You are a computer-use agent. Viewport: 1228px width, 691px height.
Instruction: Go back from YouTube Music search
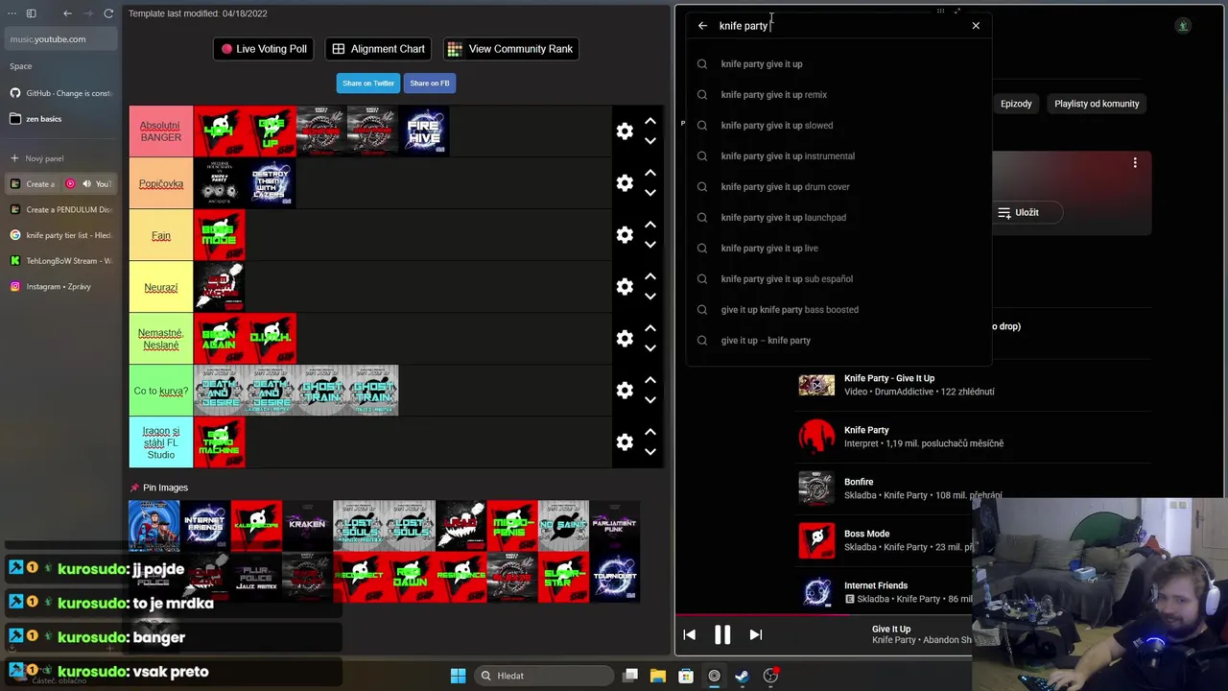tap(702, 26)
